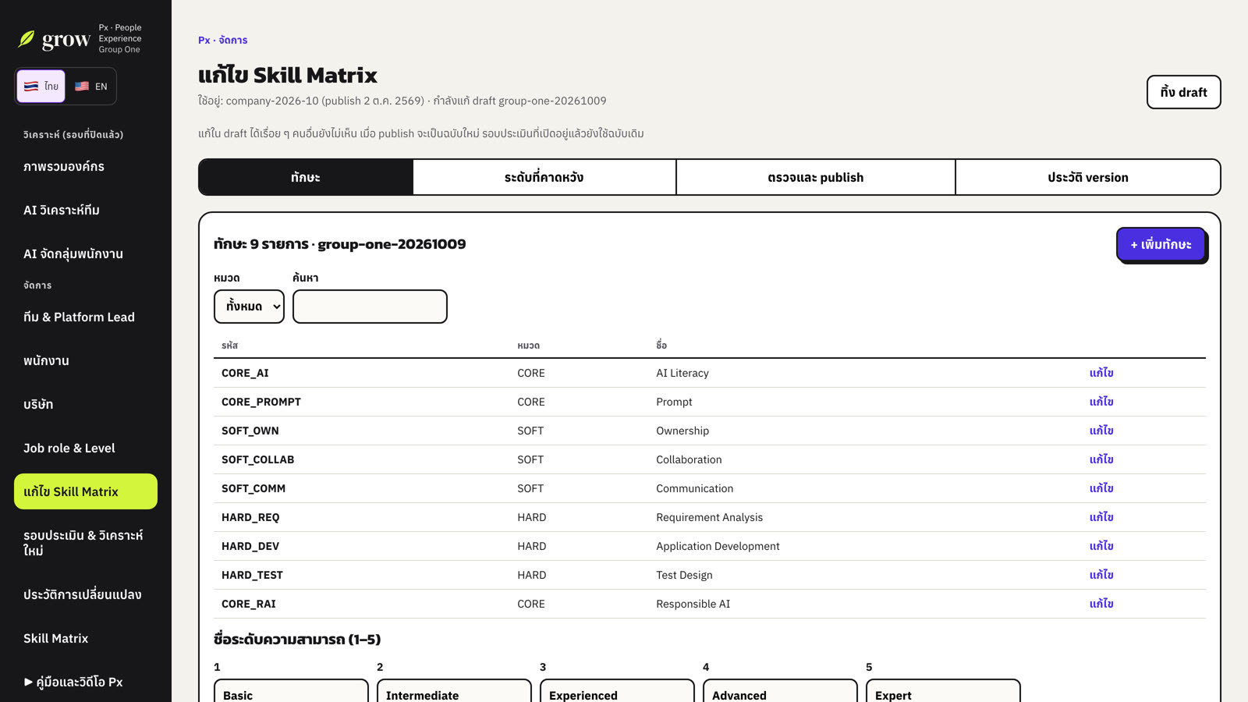The height and width of the screenshot is (702, 1248).
Task: Click level 1 name field Basic
Action: click(x=291, y=691)
